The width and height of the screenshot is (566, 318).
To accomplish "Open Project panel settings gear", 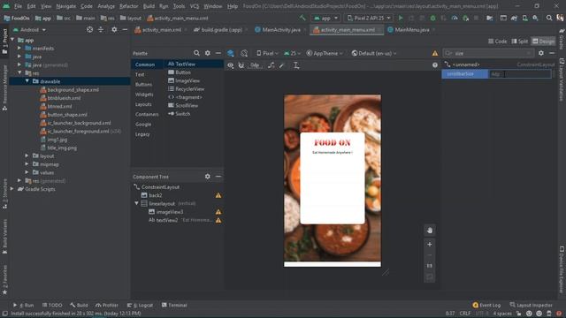I will pos(114,29).
